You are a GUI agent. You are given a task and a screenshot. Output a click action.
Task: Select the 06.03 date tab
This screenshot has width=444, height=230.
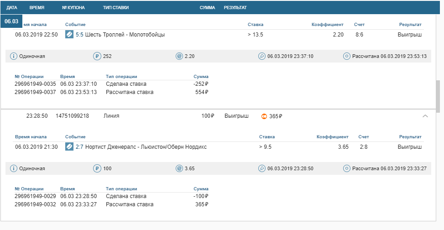pos(12,21)
